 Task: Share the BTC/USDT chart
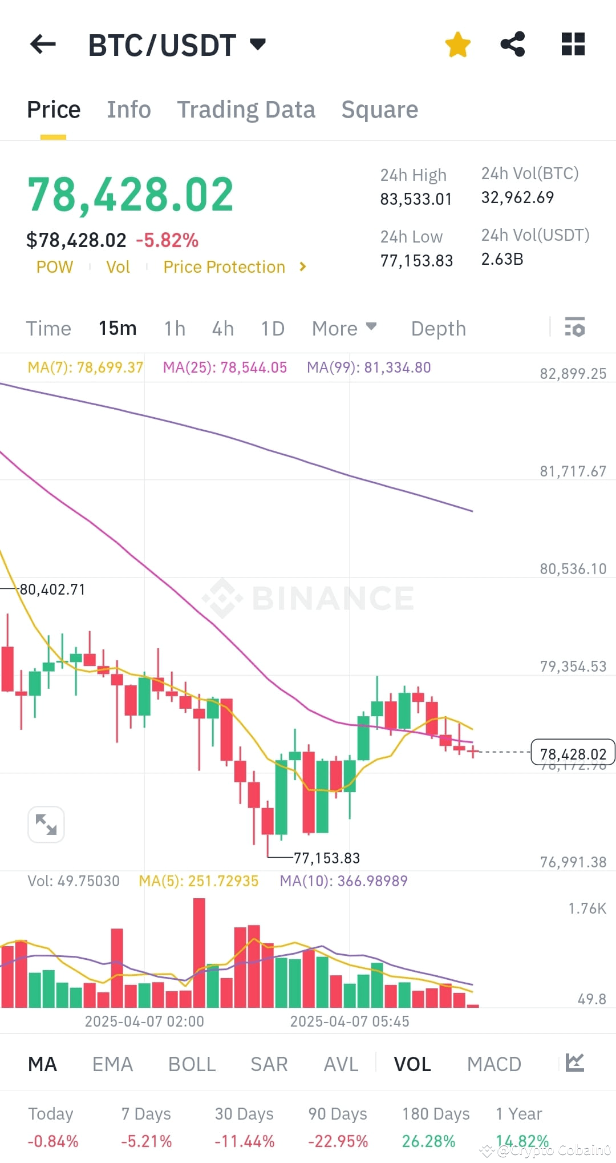[512, 43]
